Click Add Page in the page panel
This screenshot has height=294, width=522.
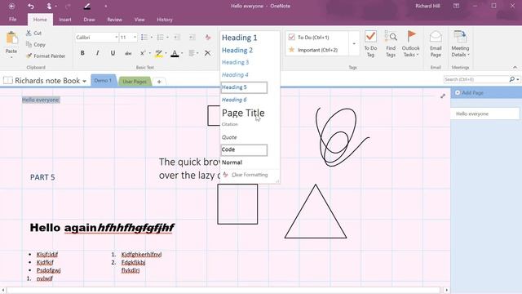470,92
